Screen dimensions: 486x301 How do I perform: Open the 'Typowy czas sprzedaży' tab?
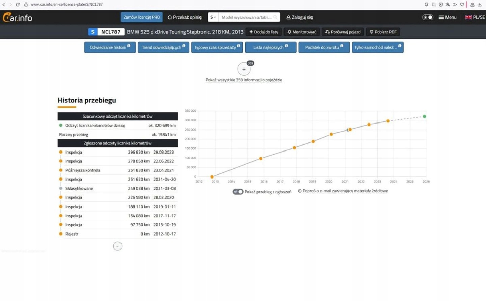pos(217,47)
